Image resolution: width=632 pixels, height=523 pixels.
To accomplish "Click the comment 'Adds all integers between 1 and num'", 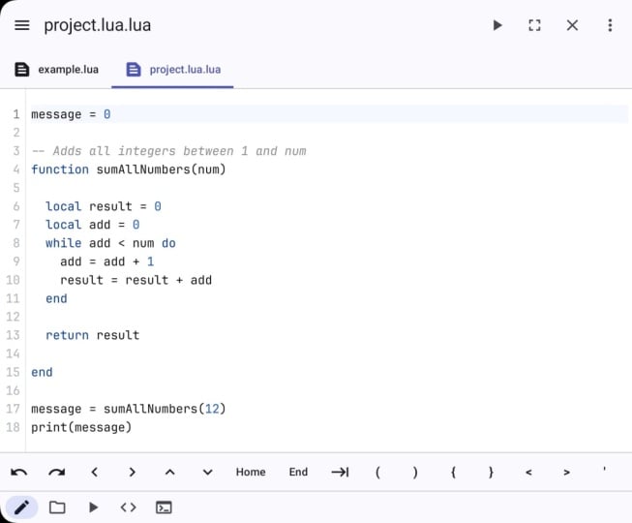I will click(x=179, y=151).
